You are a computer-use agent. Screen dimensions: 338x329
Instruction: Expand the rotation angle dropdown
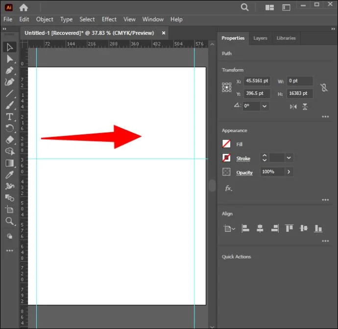click(265, 106)
